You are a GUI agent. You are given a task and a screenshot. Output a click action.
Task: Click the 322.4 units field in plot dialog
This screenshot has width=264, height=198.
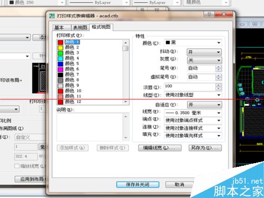26,156
